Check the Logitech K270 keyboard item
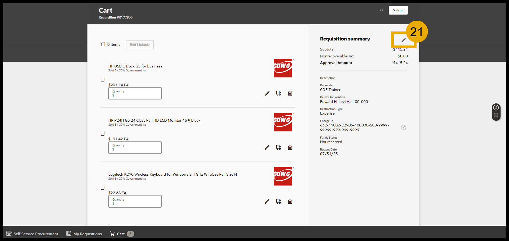The height and width of the screenshot is (241, 509). (x=103, y=188)
